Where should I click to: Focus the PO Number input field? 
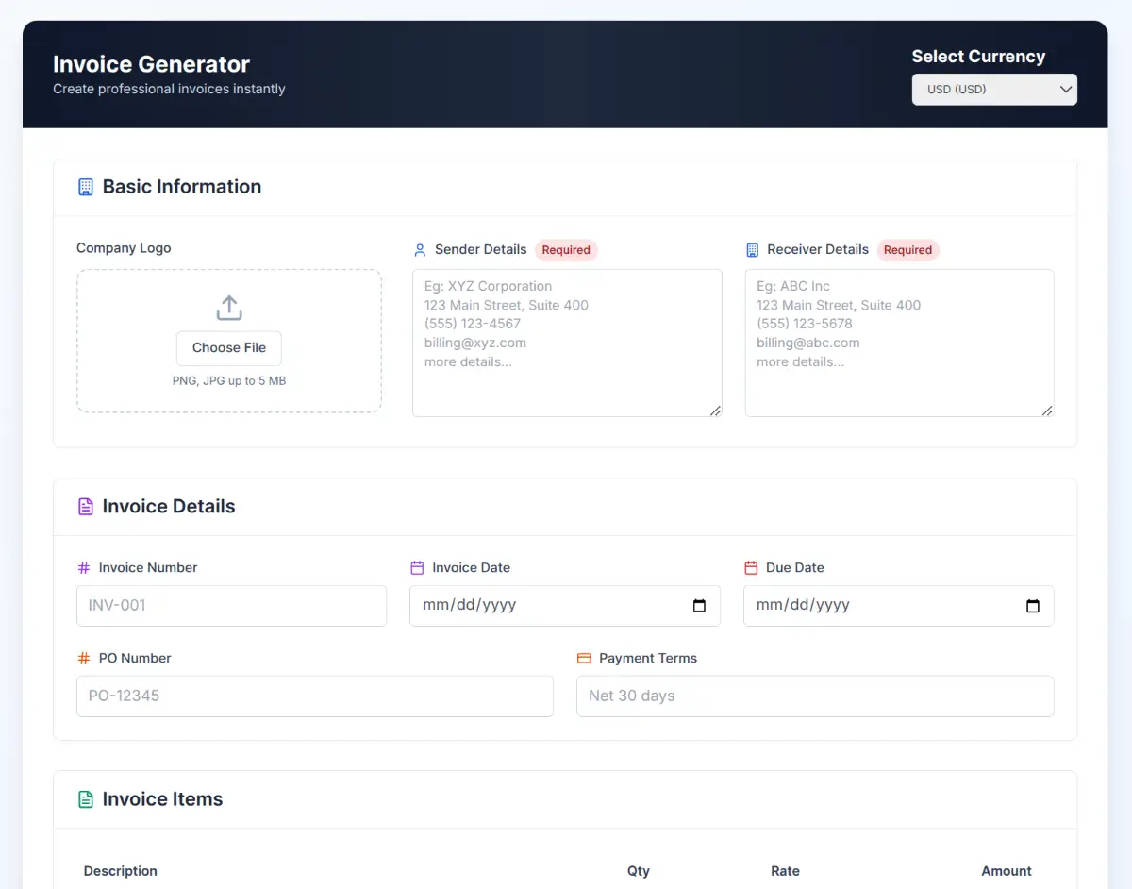click(x=314, y=696)
